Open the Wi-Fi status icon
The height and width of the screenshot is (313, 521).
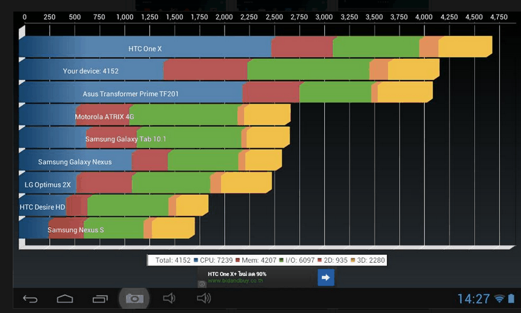point(499,298)
